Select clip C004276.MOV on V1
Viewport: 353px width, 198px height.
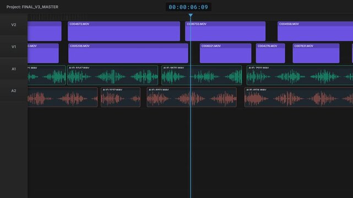coord(270,53)
